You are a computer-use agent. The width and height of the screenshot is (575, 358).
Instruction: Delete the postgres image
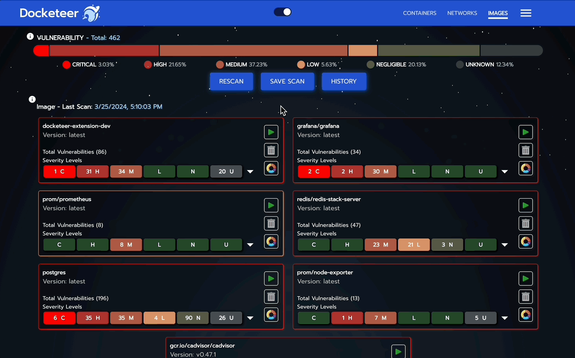(271, 297)
